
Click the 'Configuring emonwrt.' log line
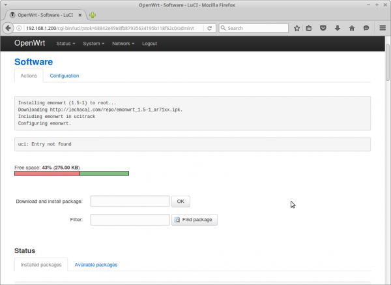pyautogui.click(x=44, y=123)
